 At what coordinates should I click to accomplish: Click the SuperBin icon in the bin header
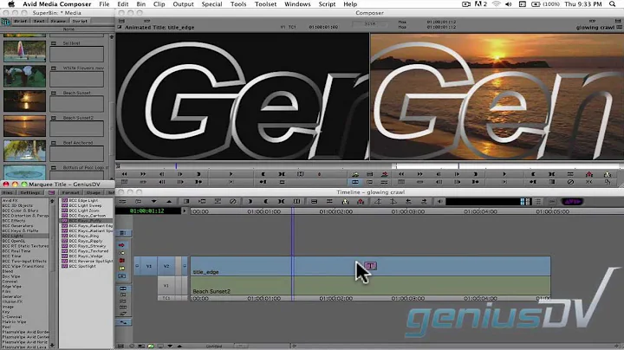(5, 22)
